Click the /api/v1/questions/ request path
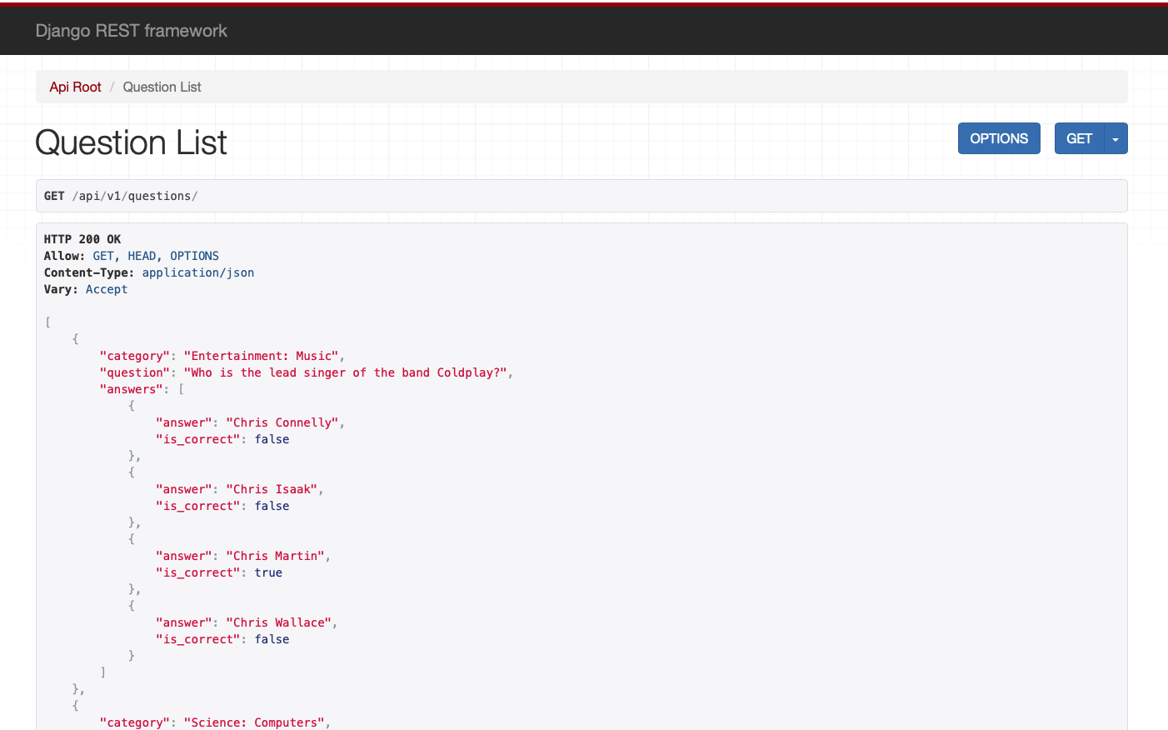 click(134, 196)
